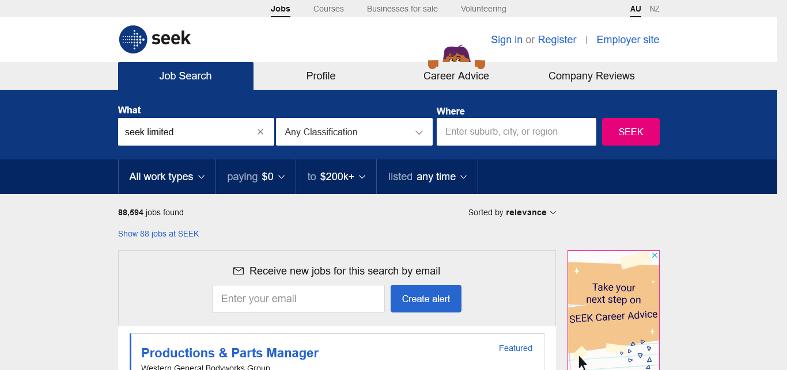Click the cartoon character above Career Advice
This screenshot has width=787, height=370.
pos(456,55)
